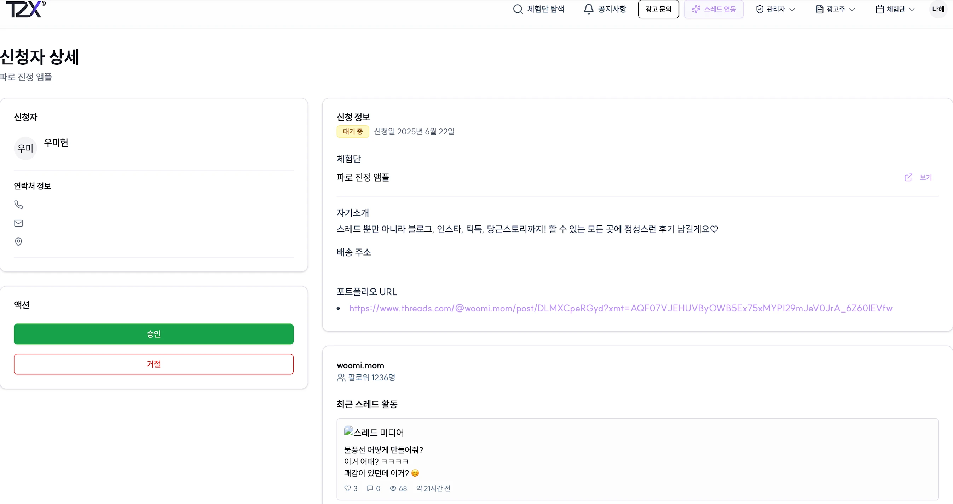This screenshot has width=953, height=504.
Task: Expand the 관리자 dropdown menu
Action: (775, 9)
